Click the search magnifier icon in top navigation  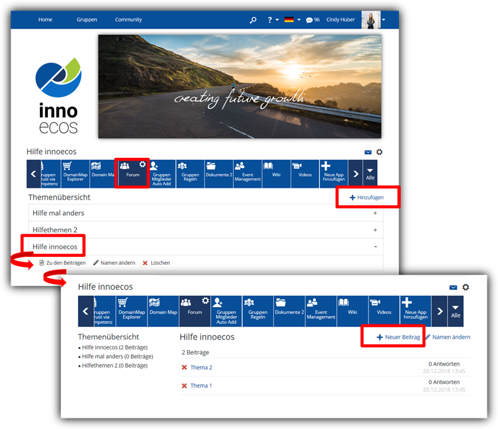tap(253, 20)
